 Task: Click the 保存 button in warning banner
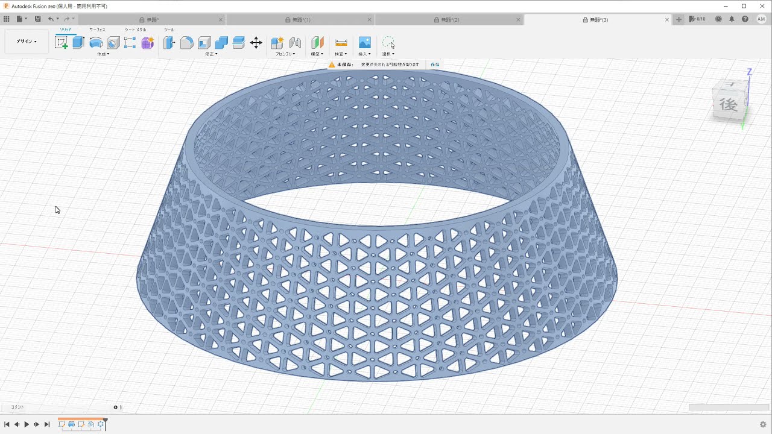pyautogui.click(x=435, y=64)
